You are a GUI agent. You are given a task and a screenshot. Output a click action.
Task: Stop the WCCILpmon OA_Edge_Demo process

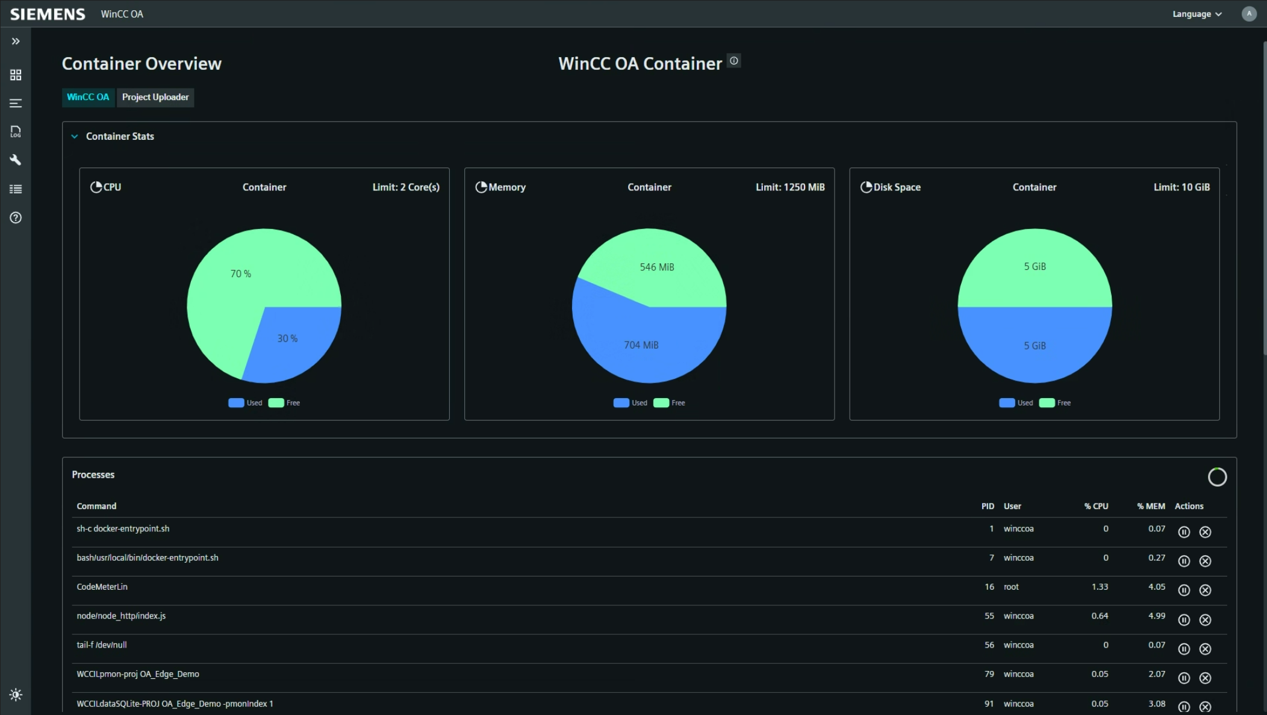[x=1205, y=678]
